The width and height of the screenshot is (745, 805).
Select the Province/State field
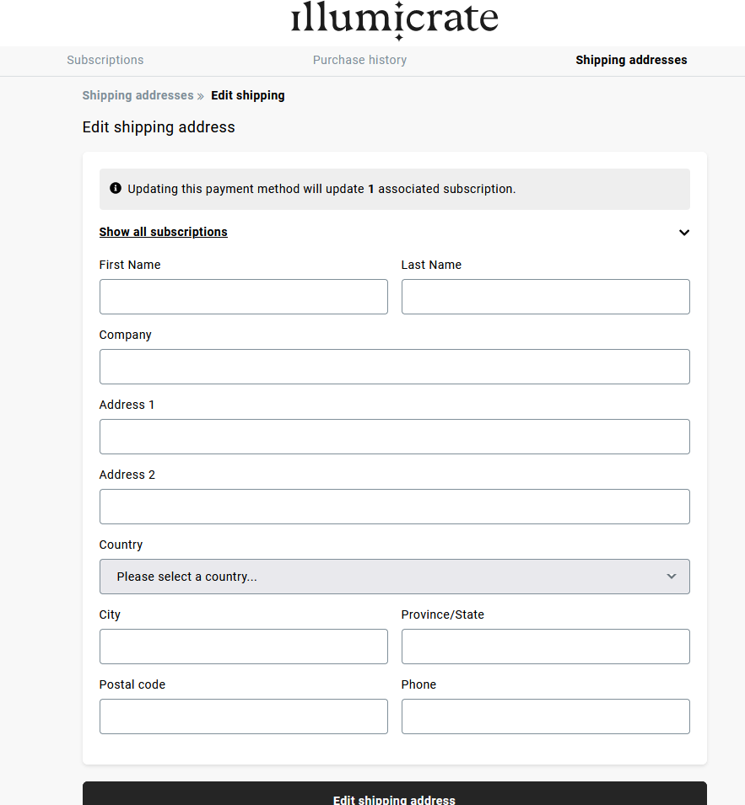(545, 647)
